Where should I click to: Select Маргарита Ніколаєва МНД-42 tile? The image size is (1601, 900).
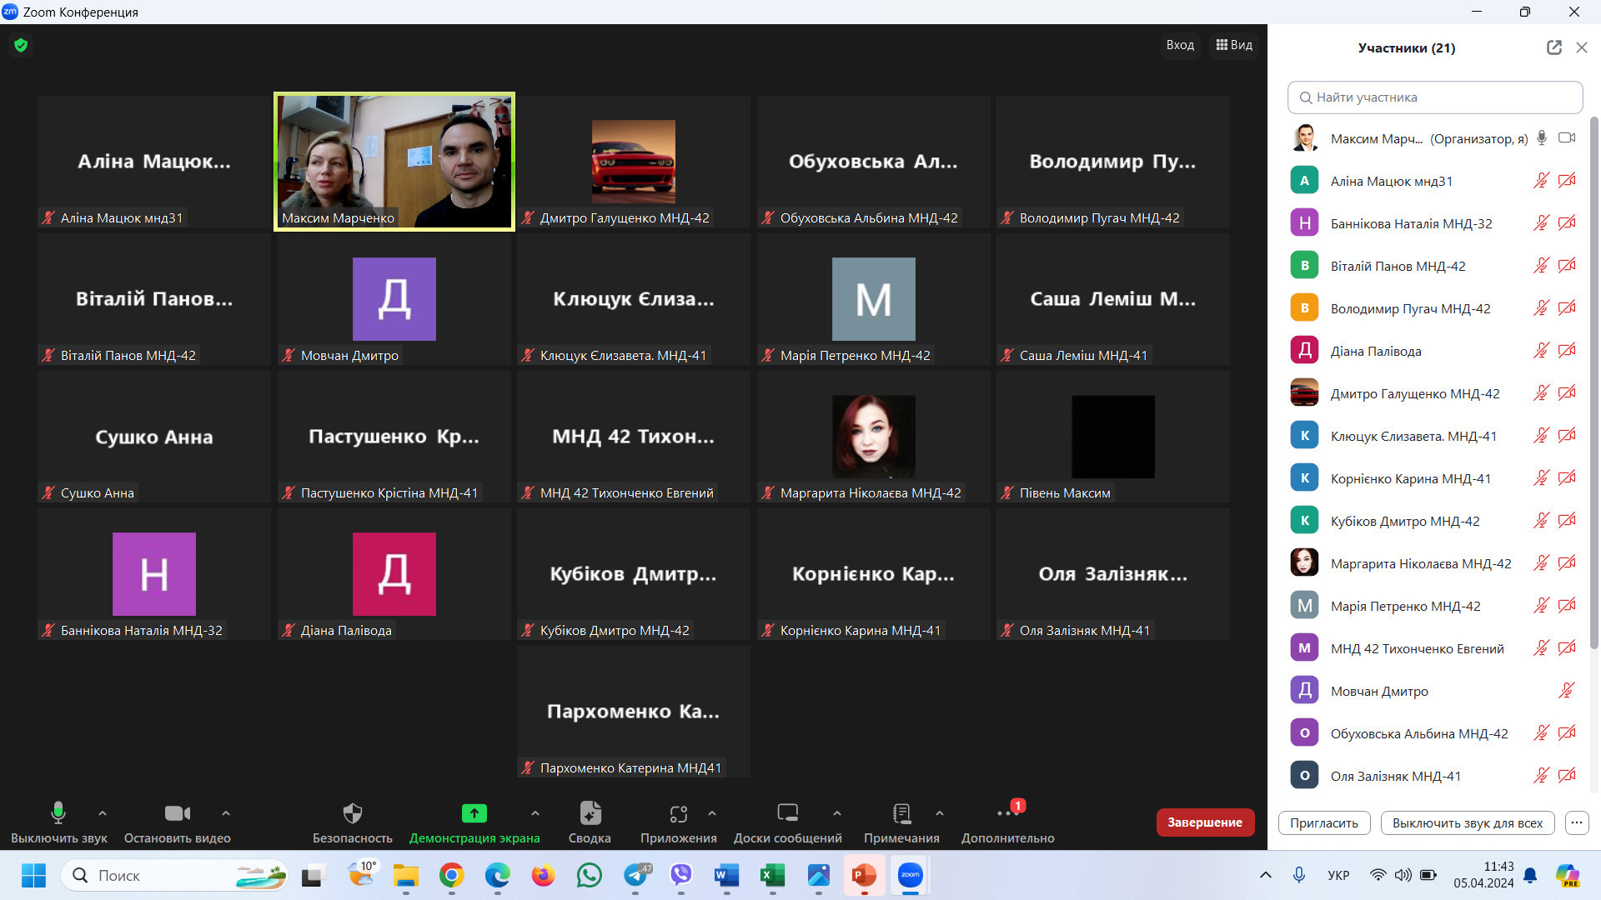[x=873, y=437]
